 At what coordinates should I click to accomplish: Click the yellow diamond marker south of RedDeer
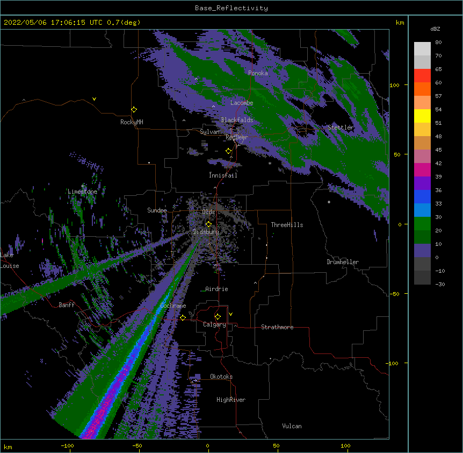(229, 151)
